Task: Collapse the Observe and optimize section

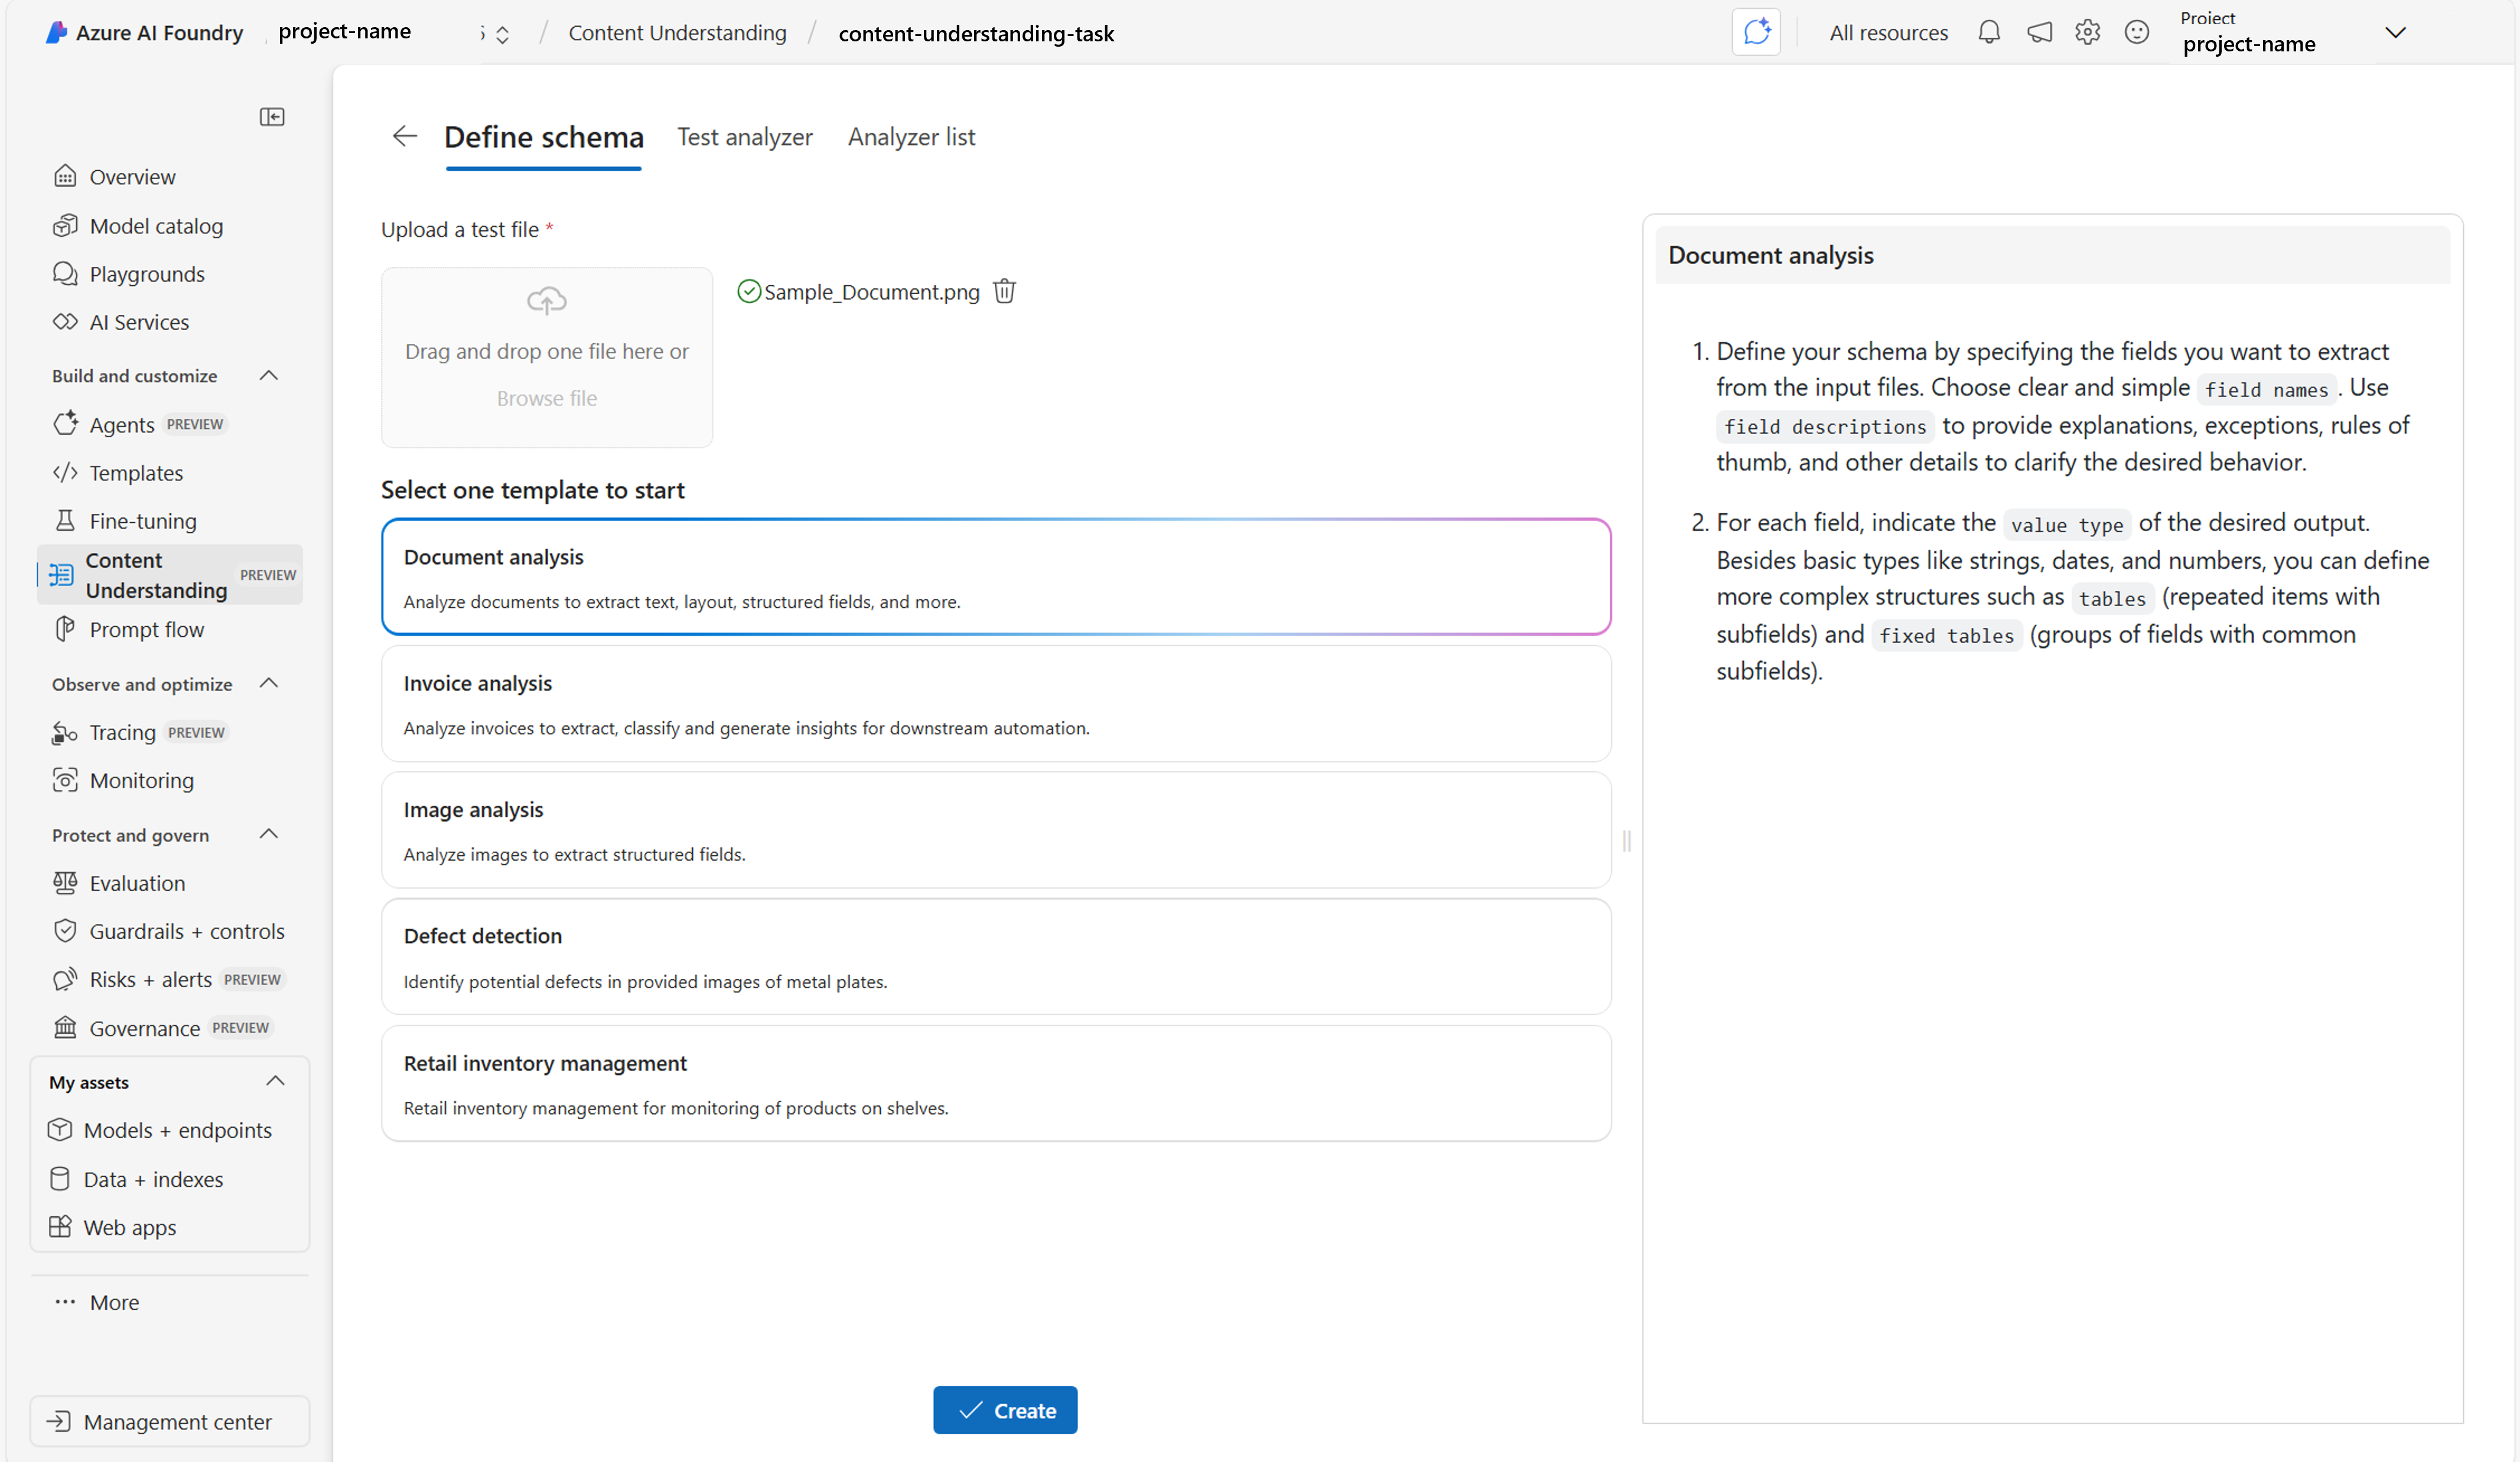Action: [x=268, y=684]
